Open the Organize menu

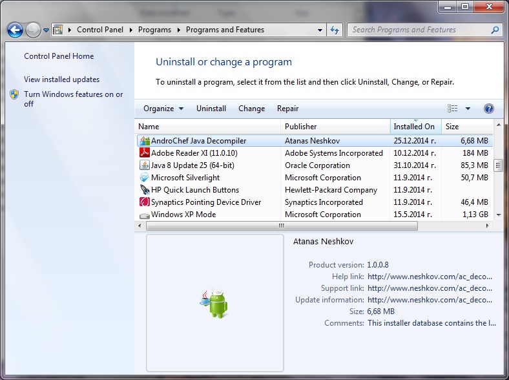(163, 109)
